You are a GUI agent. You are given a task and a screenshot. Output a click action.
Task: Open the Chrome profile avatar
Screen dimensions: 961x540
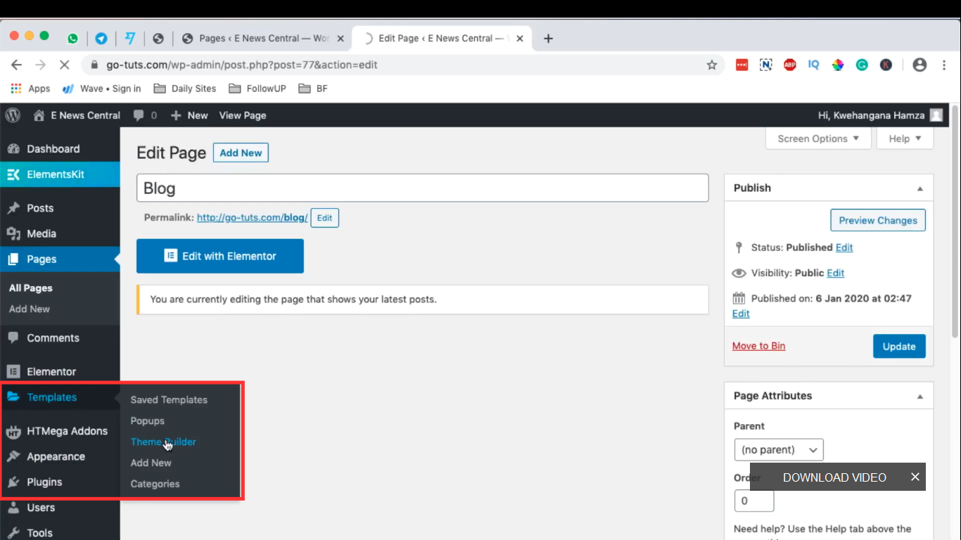click(919, 65)
